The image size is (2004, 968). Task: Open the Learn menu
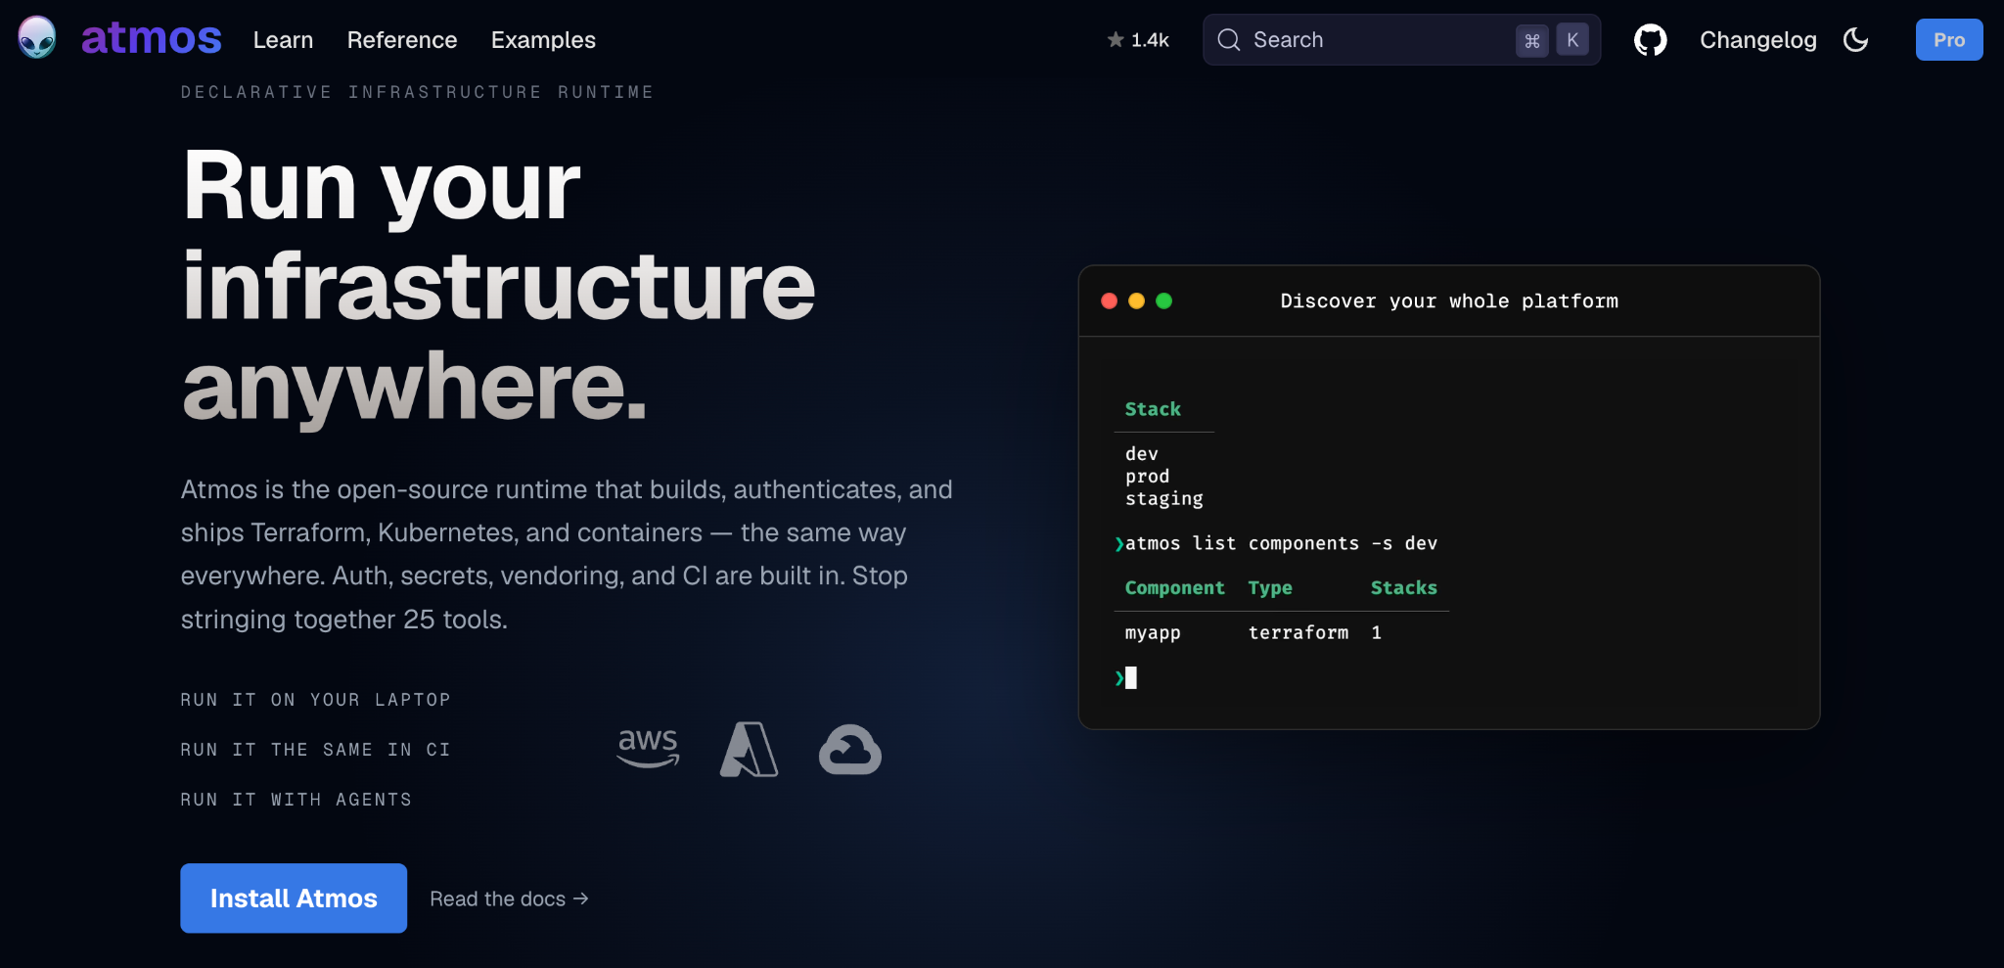coord(283,40)
